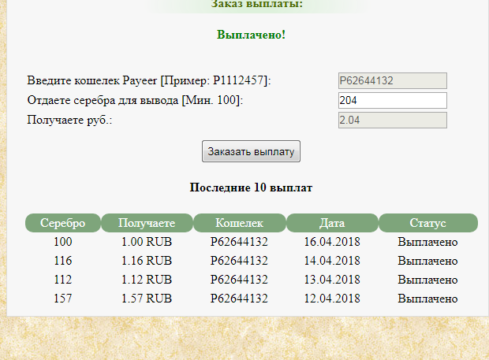Select the silver value 112 in the table
This screenshot has width=489, height=360.
(x=63, y=279)
